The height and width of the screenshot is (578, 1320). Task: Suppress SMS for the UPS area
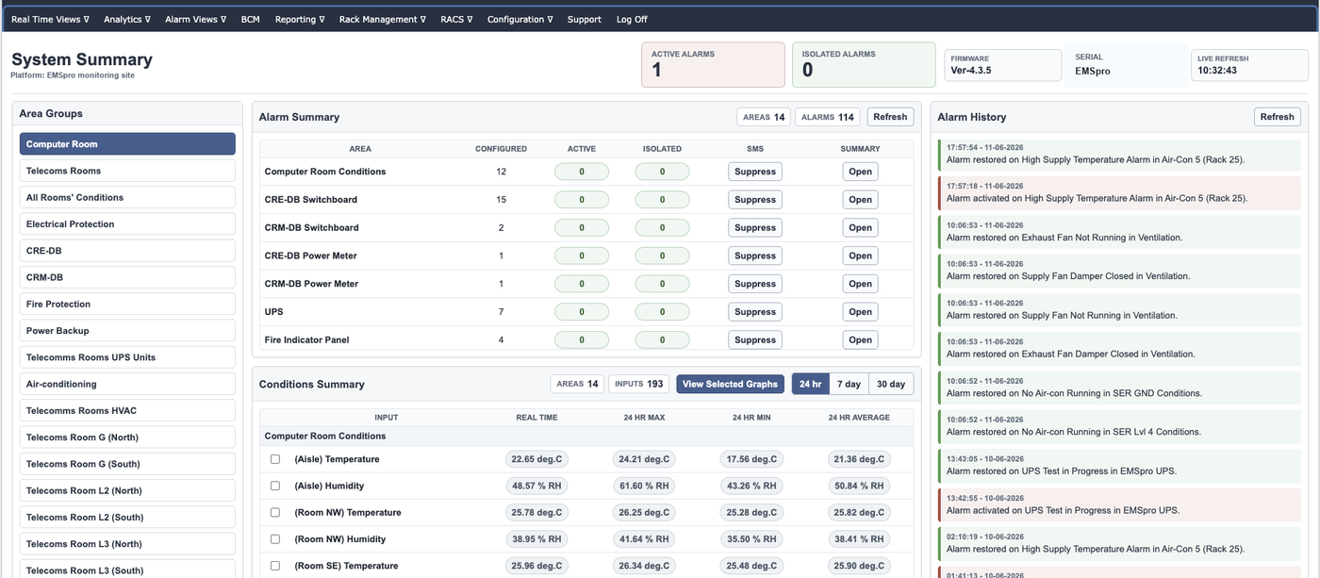coord(755,312)
